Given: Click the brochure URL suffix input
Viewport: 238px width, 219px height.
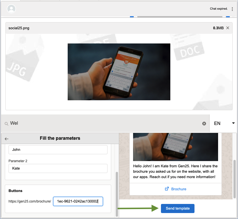Looking at the screenshot, I should [78, 201].
